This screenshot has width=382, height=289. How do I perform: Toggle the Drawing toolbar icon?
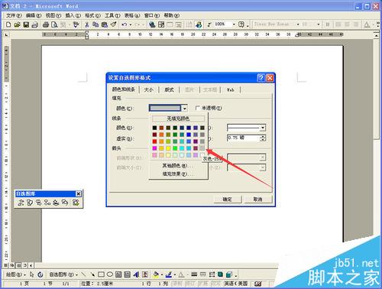click(199, 24)
